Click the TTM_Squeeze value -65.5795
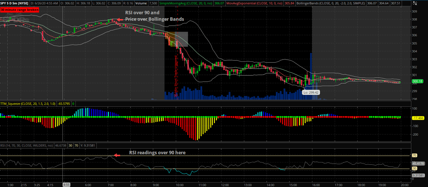428x187 pixels. (x=64, y=104)
